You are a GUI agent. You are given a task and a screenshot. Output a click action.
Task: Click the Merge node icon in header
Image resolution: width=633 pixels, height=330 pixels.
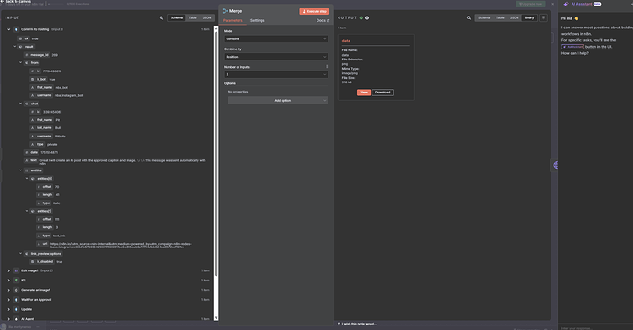[x=226, y=11]
